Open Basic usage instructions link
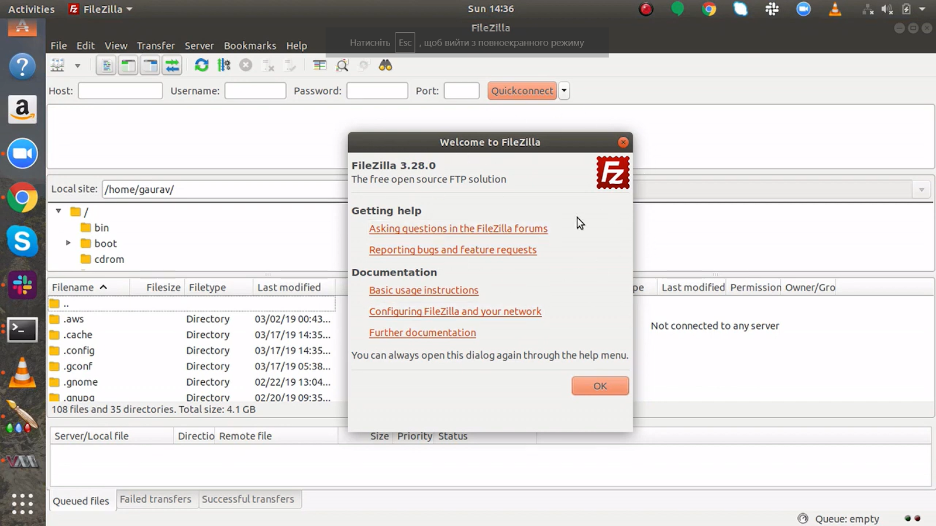The width and height of the screenshot is (936, 526). pos(424,290)
